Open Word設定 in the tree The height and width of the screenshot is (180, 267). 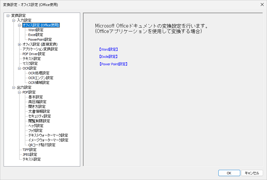[x=36, y=30]
